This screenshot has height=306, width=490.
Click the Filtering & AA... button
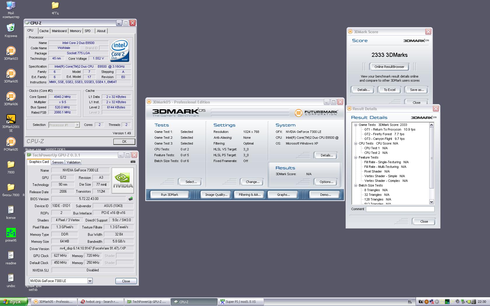tap(250, 195)
